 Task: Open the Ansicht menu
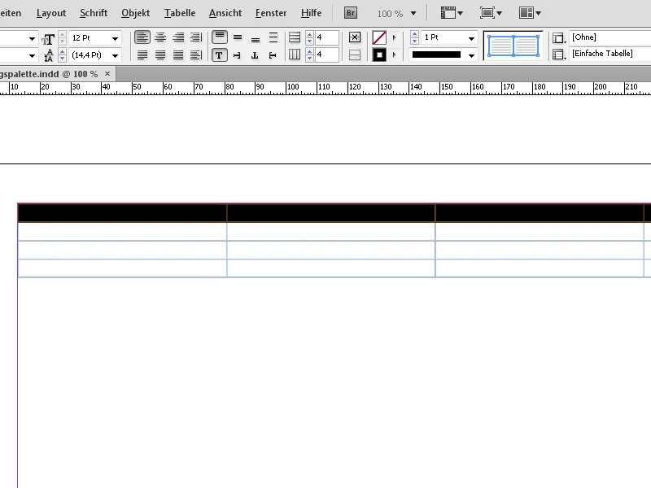coord(225,13)
